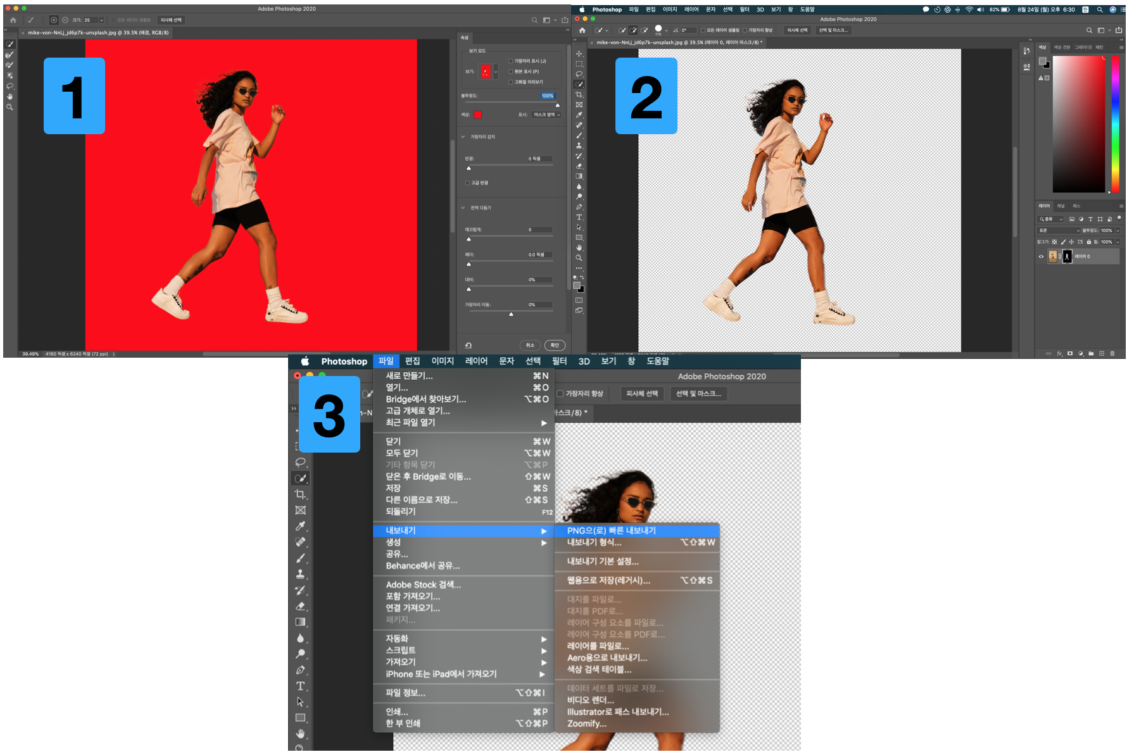Toggle the lock-all padlock icon in the 잠그기 row

(1089, 242)
